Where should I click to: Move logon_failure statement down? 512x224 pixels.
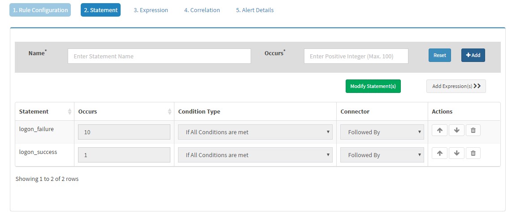tap(456, 130)
